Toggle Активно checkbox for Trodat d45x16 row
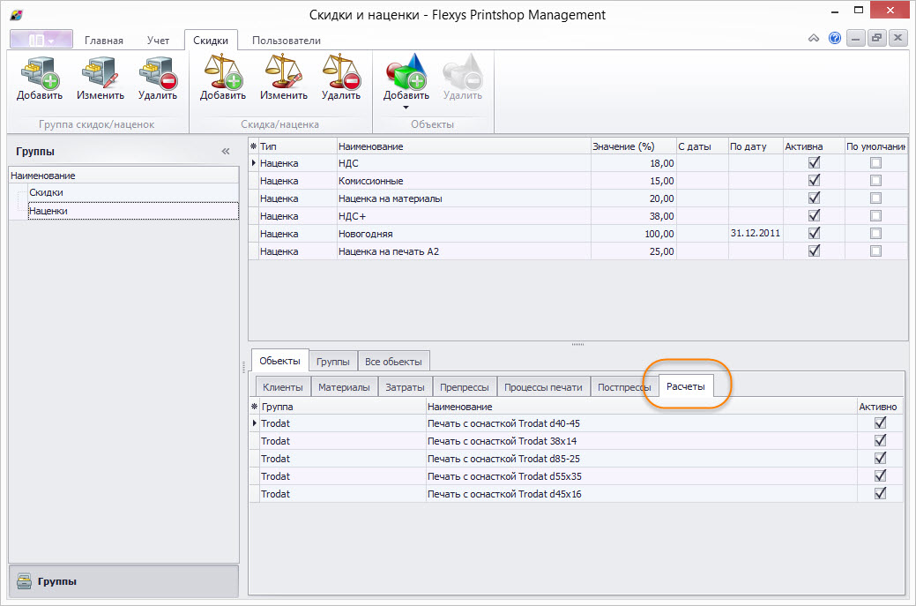Viewport: 916px width, 606px height. tap(881, 493)
